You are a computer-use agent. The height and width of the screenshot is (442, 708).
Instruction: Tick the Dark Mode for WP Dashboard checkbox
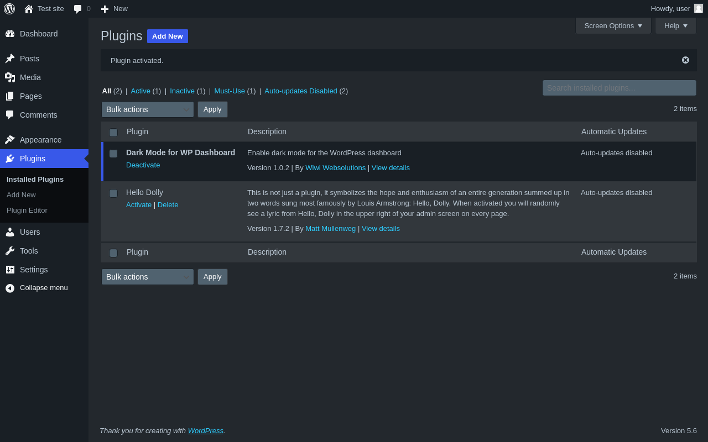[113, 154]
